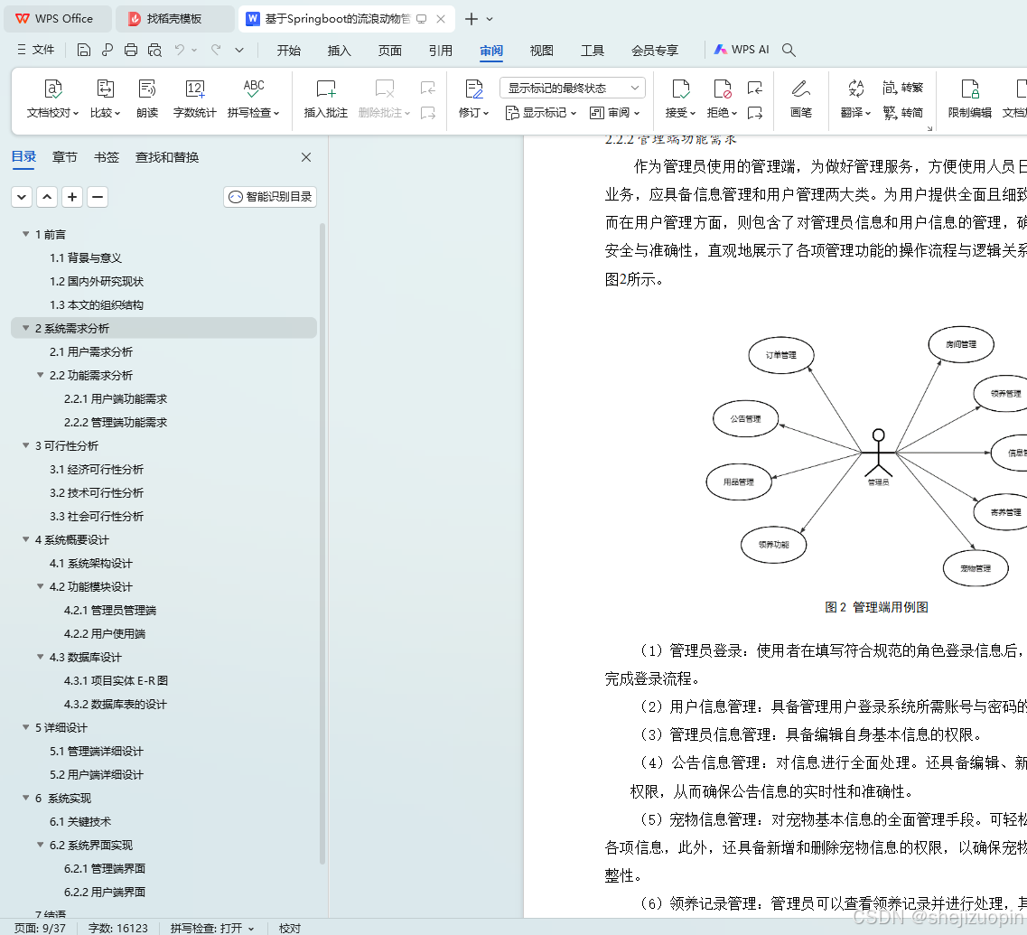Select the 画笔 pen tool
Image resolution: width=1027 pixels, height=935 pixels.
[x=801, y=99]
